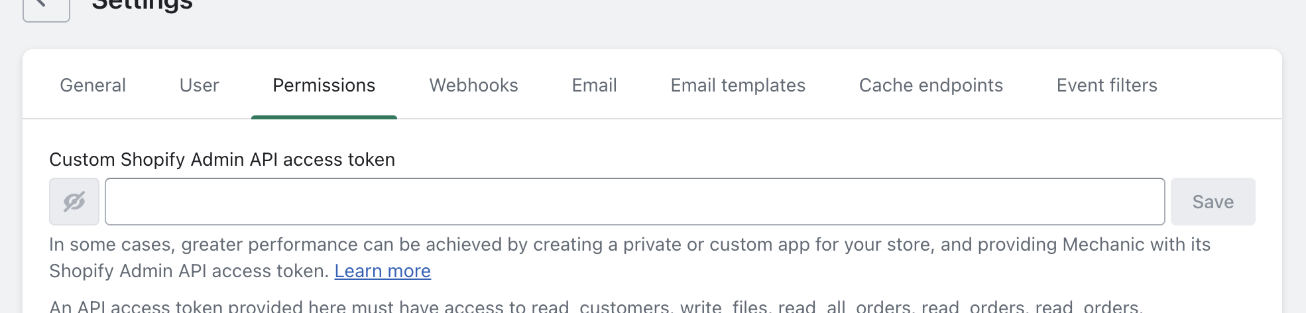Follow the Learn more link
This screenshot has width=1306, height=313.
(x=383, y=271)
